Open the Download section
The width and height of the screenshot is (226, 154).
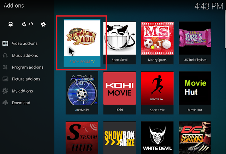[x=21, y=103]
